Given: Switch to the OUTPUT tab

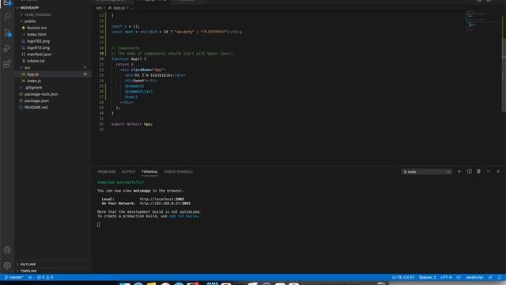Looking at the screenshot, I should pos(128,172).
